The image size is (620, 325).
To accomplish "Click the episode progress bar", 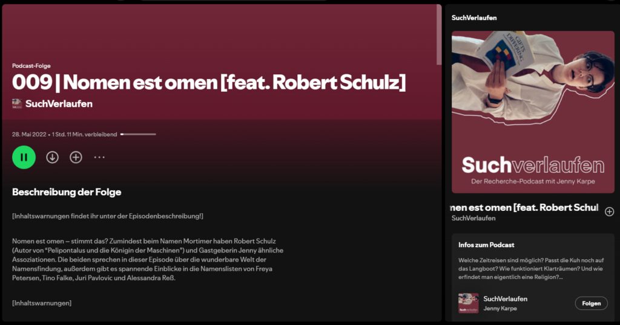I will [138, 134].
